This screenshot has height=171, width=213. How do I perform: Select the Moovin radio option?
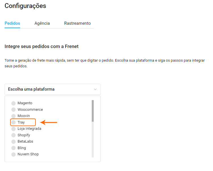coord(13,116)
